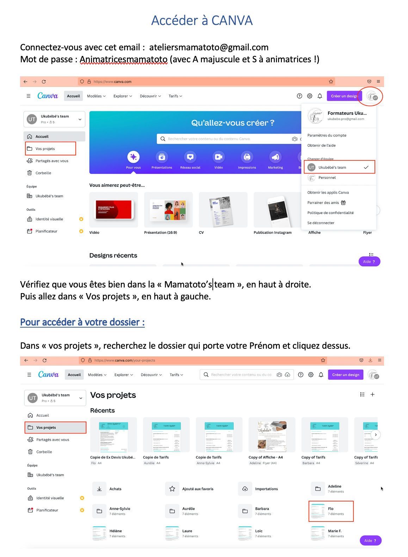Expand Ukubébé's team switcher in top sidebar
This screenshot has width=408, height=557.
click(54, 119)
